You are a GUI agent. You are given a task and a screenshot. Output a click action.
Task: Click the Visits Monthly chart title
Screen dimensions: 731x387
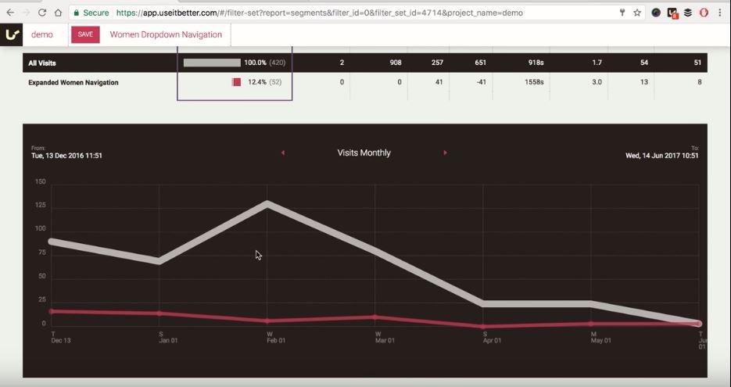tap(364, 153)
